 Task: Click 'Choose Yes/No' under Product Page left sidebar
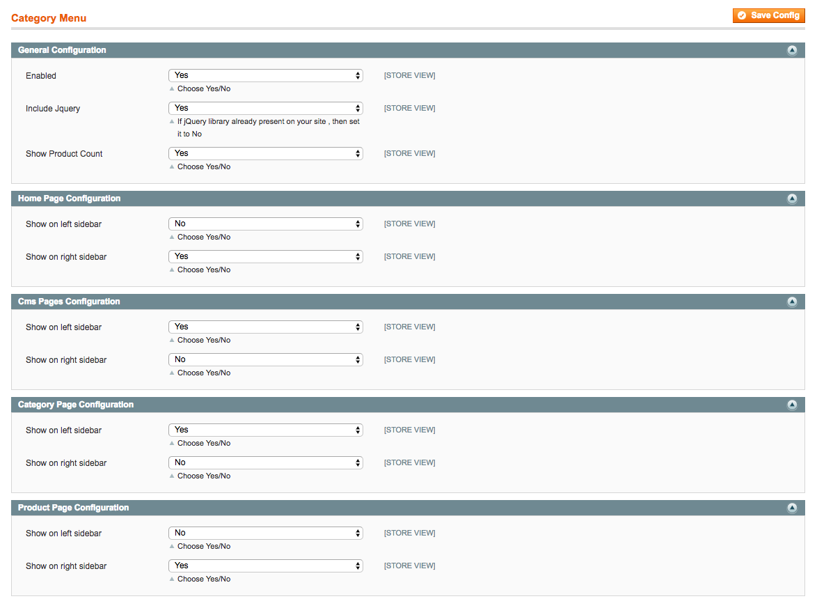tap(204, 547)
